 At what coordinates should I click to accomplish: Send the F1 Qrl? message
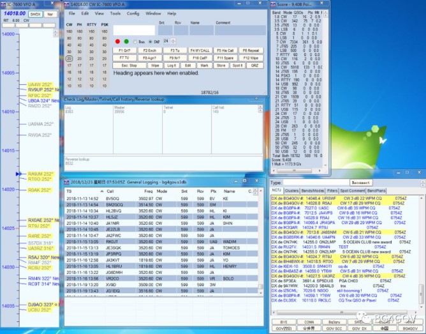(x=124, y=50)
